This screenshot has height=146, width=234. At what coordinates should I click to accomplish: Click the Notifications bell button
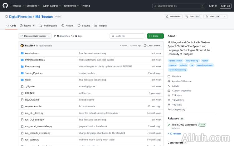click(x=173, y=17)
